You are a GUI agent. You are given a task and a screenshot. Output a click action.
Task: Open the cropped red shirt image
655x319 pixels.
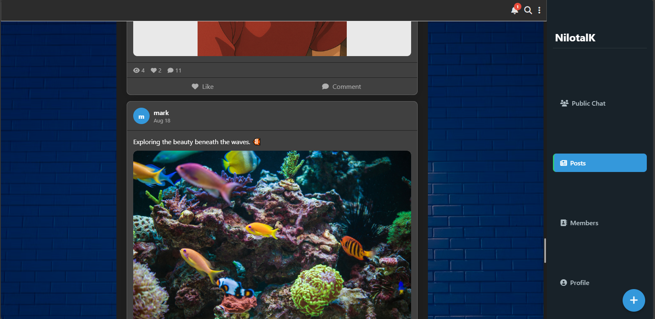click(272, 38)
